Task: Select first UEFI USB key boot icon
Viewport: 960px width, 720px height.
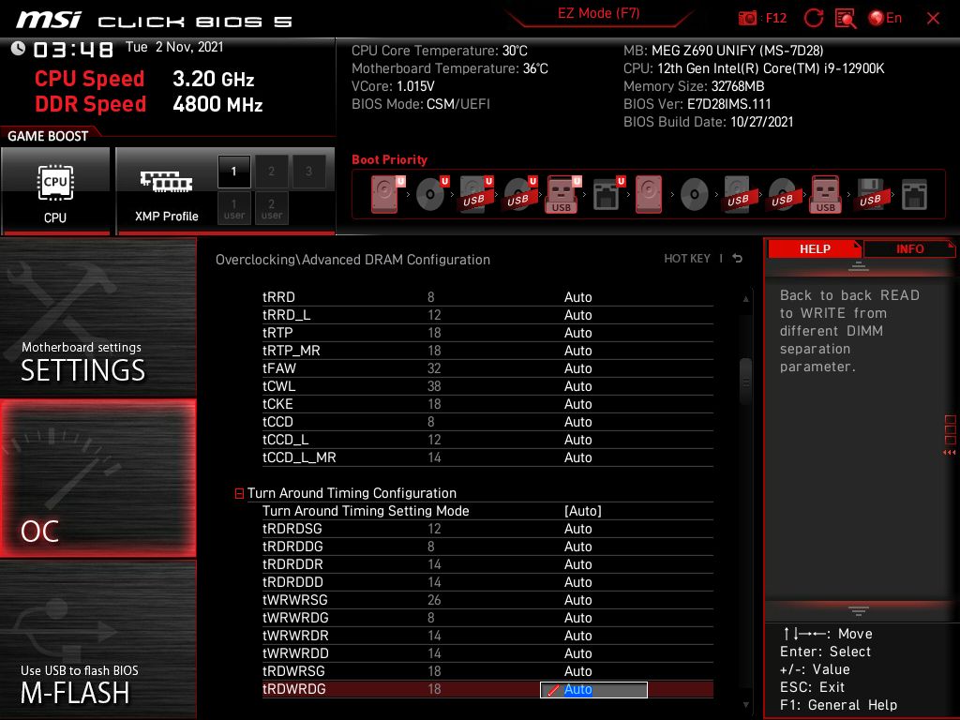Action: click(x=562, y=194)
